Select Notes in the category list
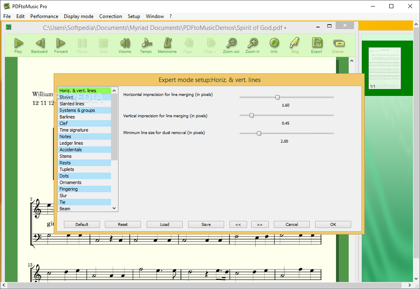The height and width of the screenshot is (289, 420). 84,137
